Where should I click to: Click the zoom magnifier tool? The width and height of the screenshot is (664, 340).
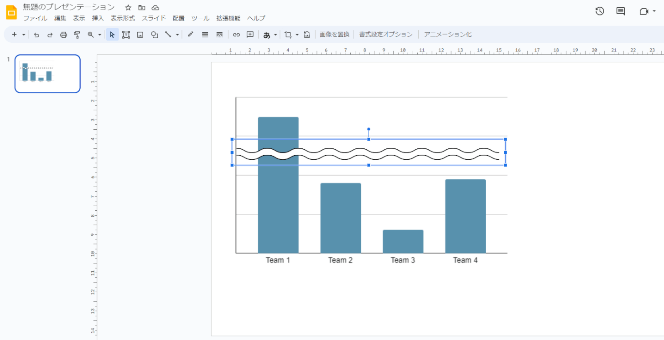click(x=90, y=35)
